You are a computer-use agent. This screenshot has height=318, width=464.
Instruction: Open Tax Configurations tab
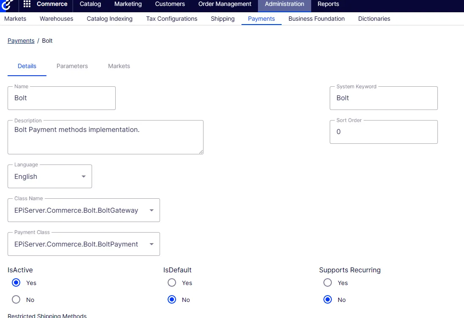[x=172, y=19]
